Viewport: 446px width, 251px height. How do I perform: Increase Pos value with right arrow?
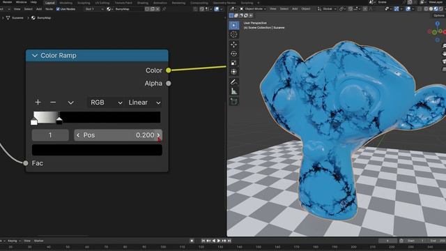click(158, 135)
